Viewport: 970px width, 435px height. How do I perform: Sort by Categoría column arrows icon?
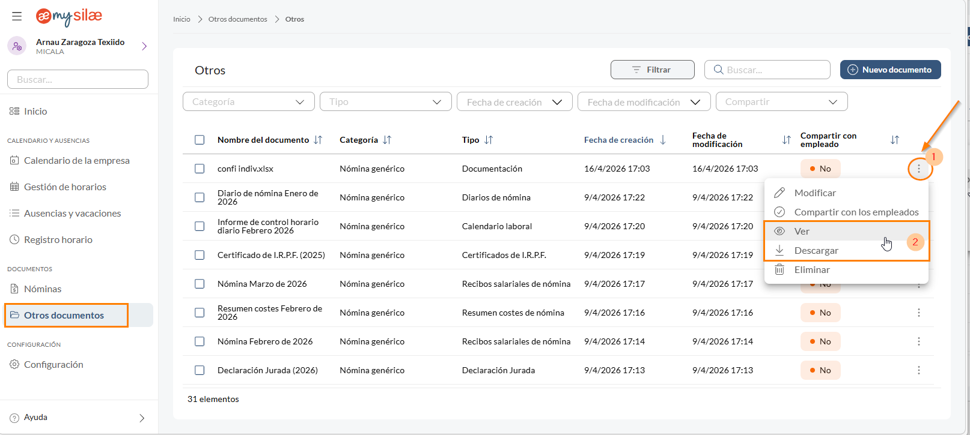(387, 140)
